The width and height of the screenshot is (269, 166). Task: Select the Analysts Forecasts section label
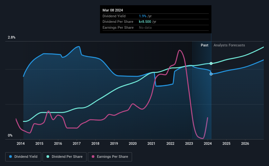pos(229,45)
